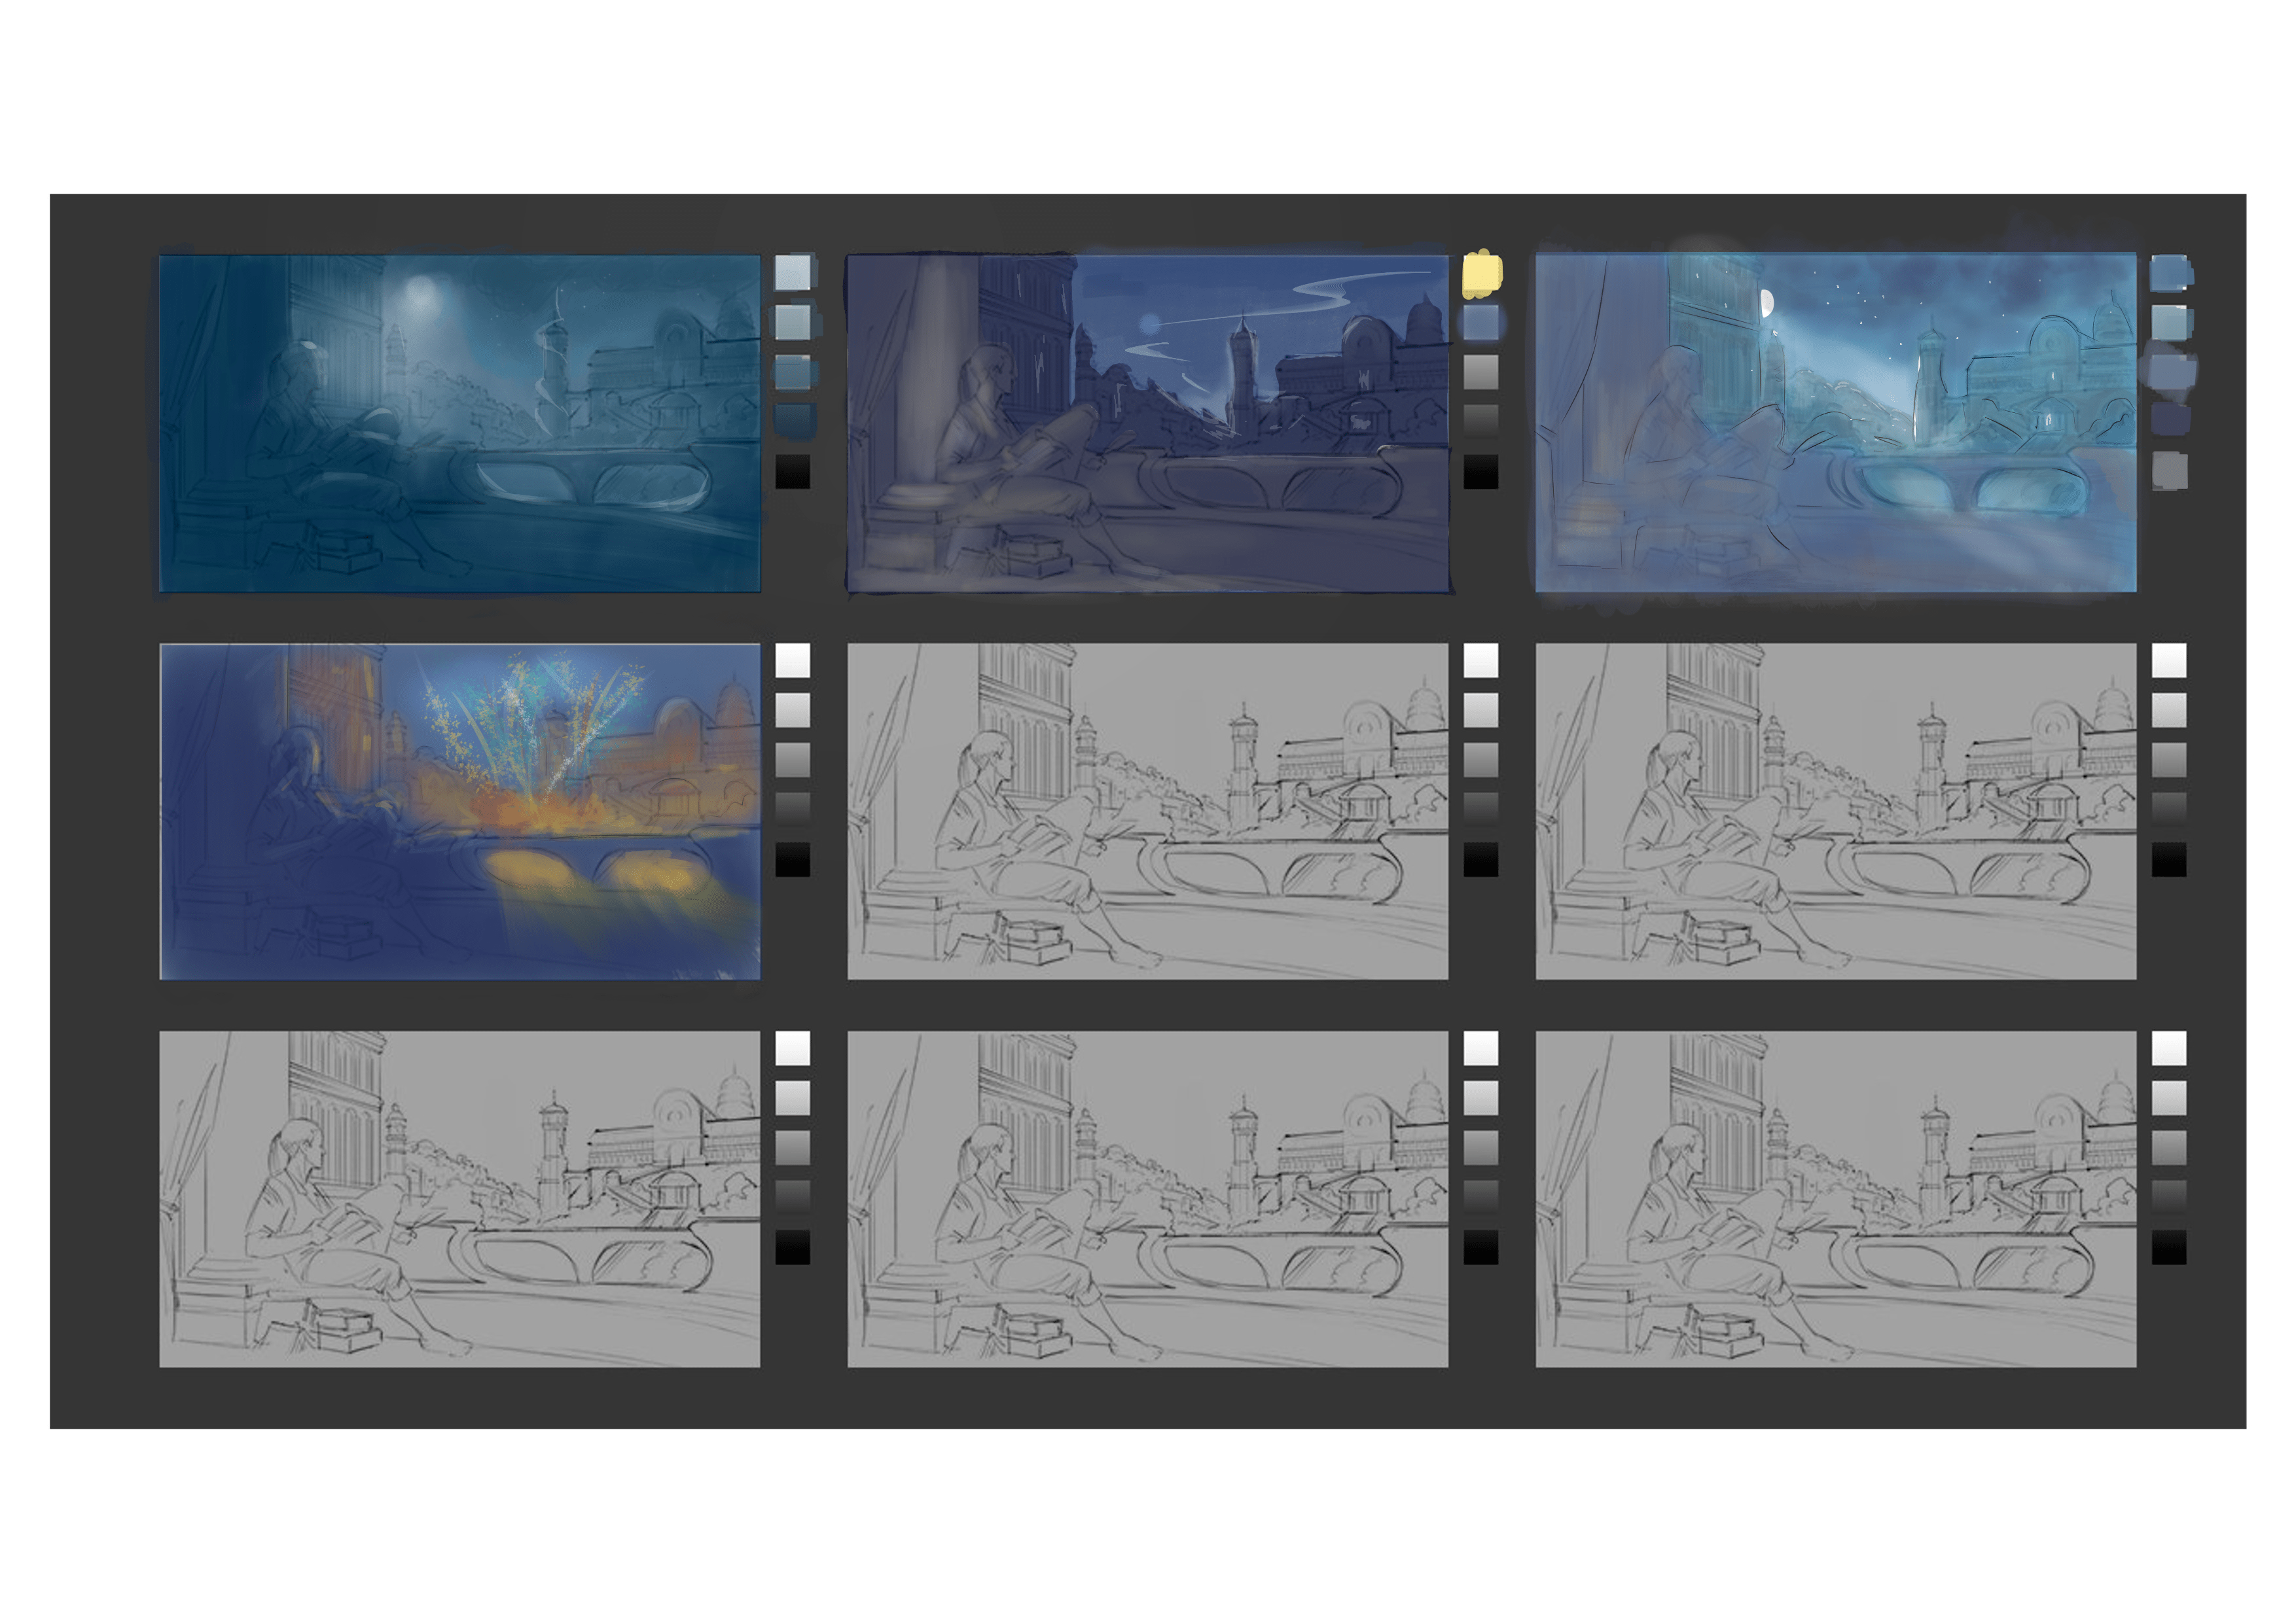
Task: Select the fireworks night scene thumbnail
Action: (x=460, y=811)
